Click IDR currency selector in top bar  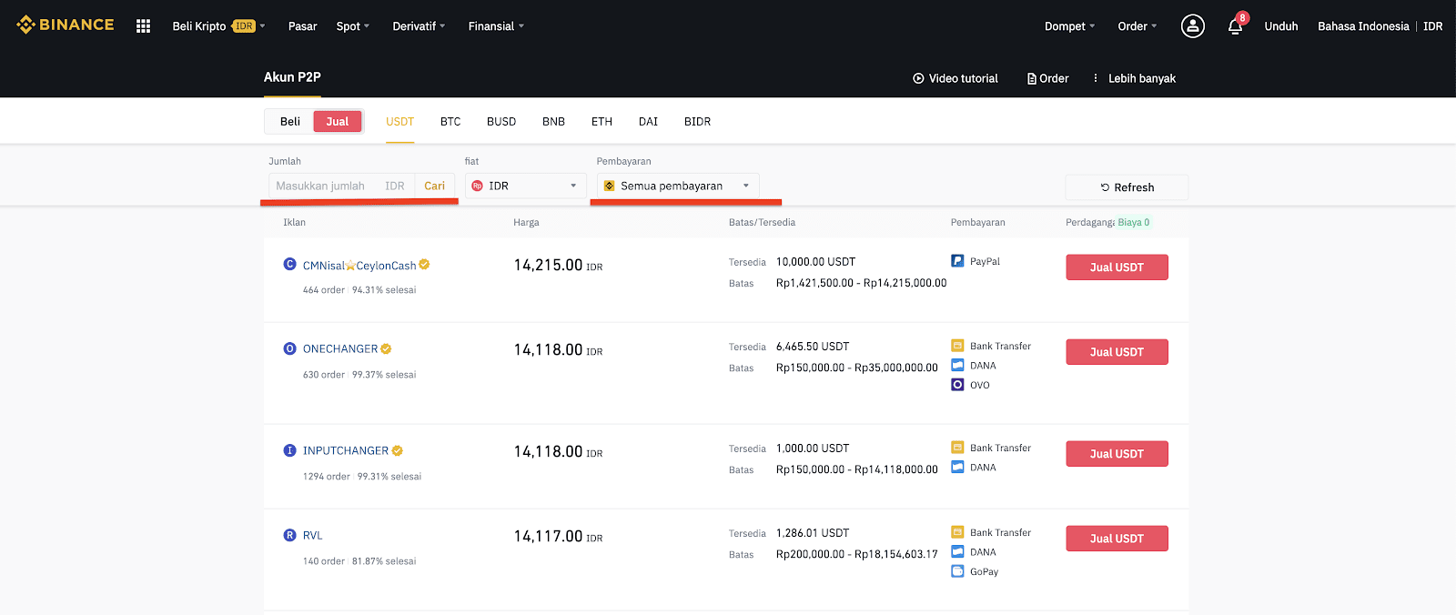click(1432, 26)
